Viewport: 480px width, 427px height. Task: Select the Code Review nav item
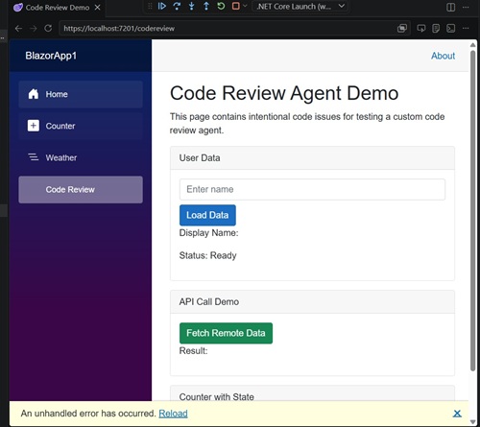81,189
